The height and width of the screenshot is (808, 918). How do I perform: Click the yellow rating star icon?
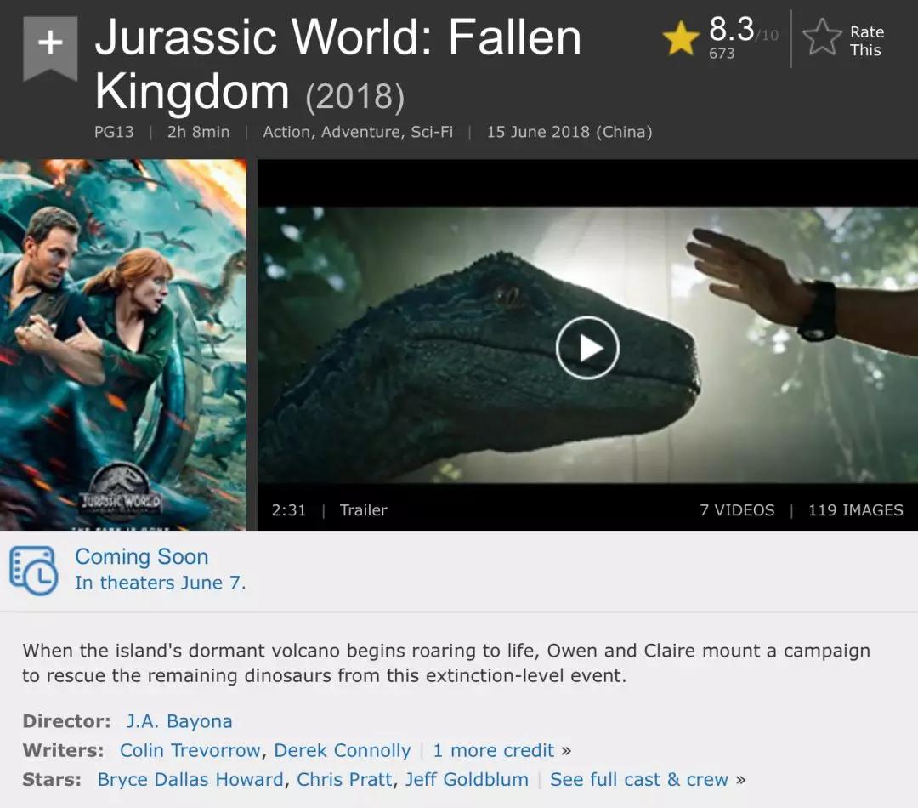tap(681, 38)
